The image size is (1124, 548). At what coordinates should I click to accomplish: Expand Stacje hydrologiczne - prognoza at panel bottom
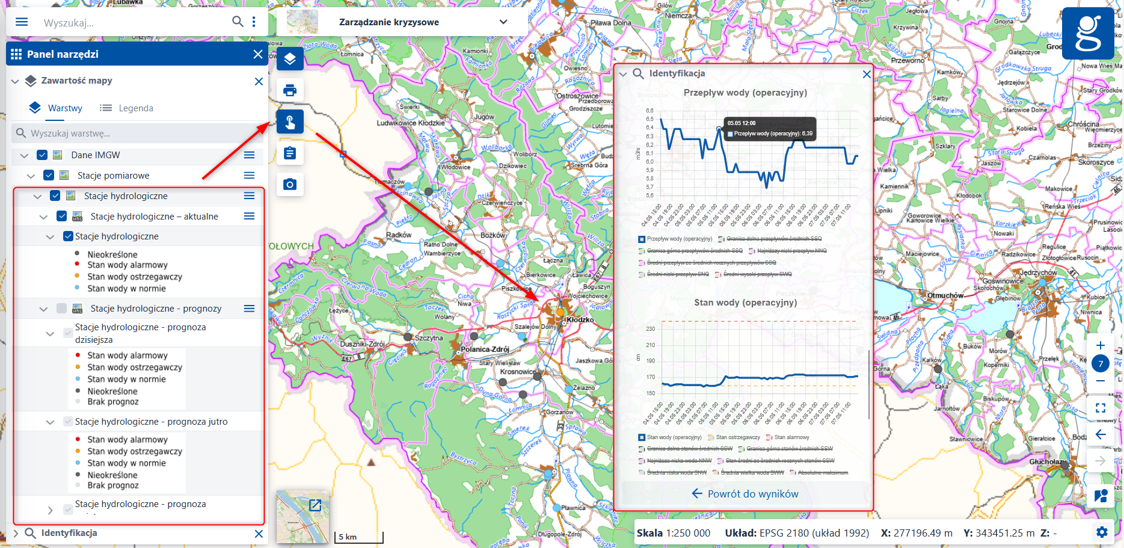click(x=50, y=510)
